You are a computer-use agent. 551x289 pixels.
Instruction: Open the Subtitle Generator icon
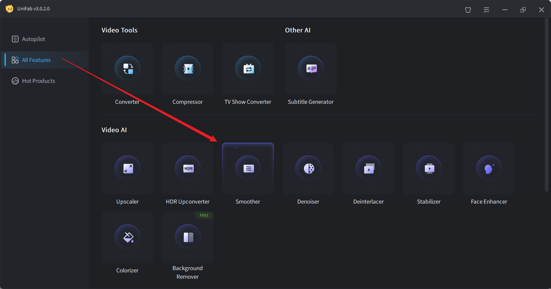click(311, 69)
